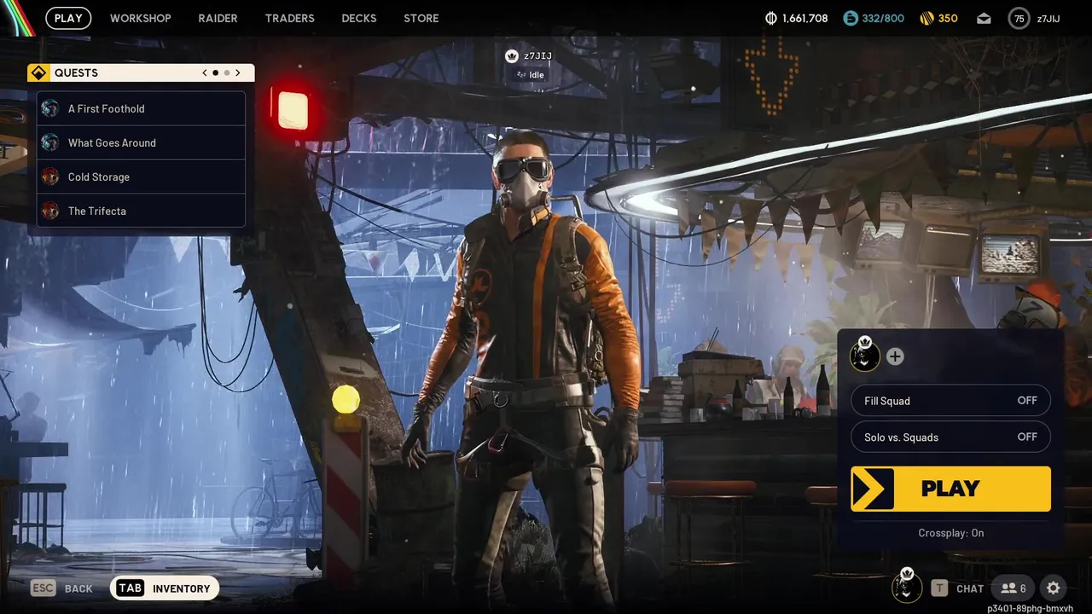
Task: Click the TAB key icon
Action: point(131,588)
